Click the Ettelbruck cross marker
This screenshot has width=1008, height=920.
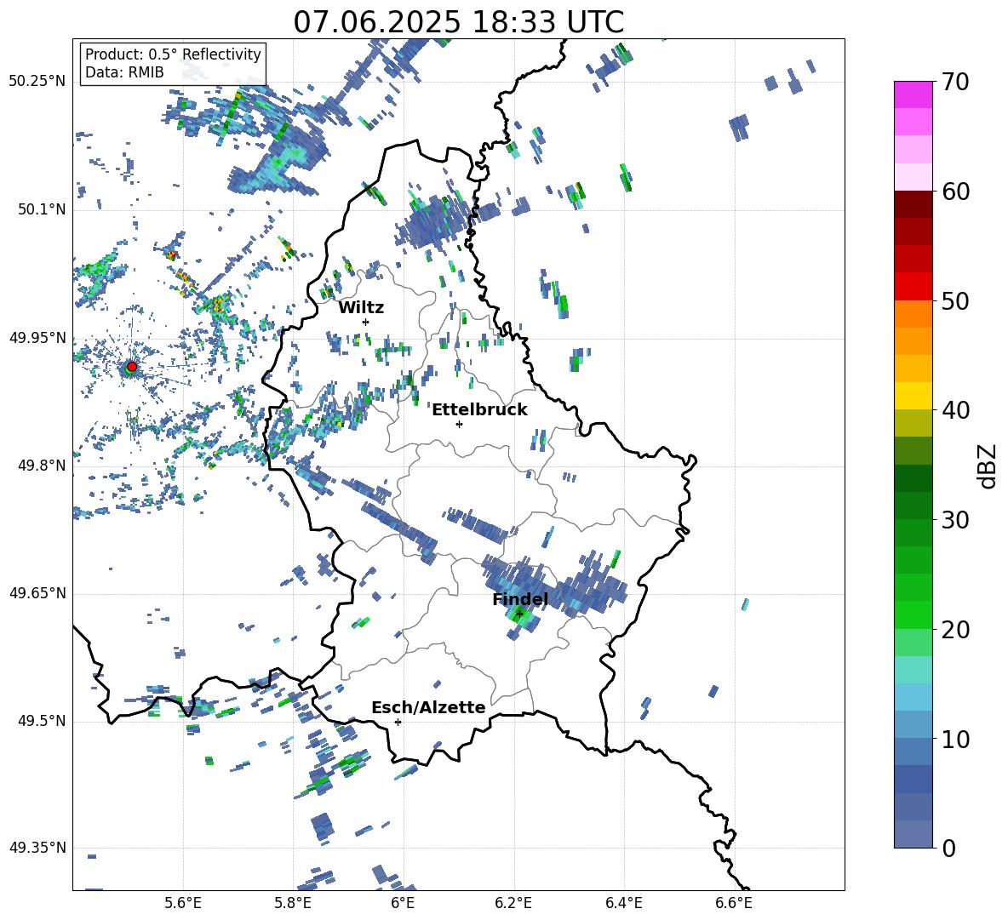(459, 424)
